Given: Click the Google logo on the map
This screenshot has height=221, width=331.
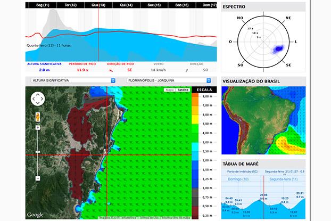Looking at the screenshot, I should point(35,215).
